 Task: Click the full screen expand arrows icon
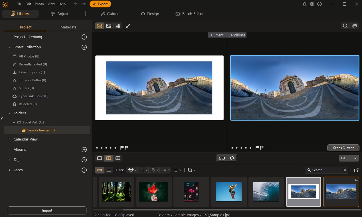coord(128,26)
